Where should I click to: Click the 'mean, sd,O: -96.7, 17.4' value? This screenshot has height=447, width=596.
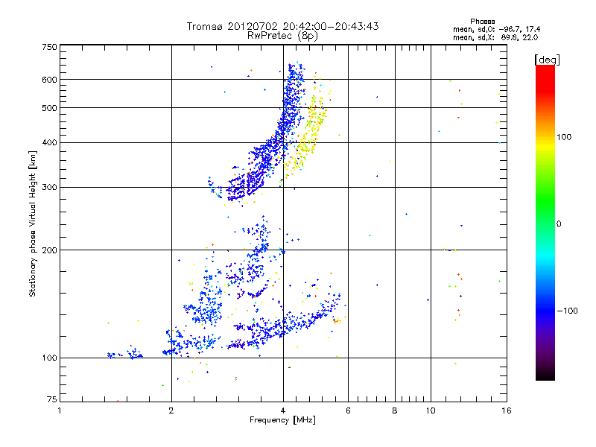[x=496, y=29]
